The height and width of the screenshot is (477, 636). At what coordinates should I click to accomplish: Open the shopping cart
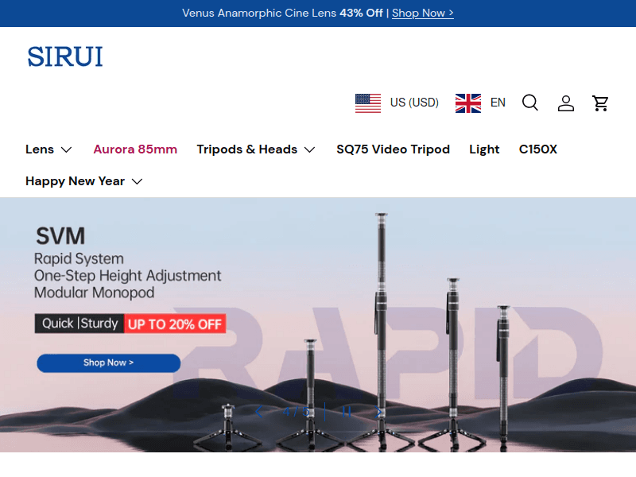pyautogui.click(x=601, y=103)
